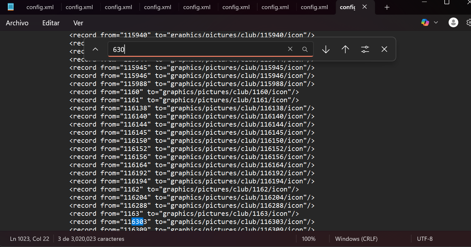Close the find bar
The height and width of the screenshot is (247, 471).
point(384,49)
